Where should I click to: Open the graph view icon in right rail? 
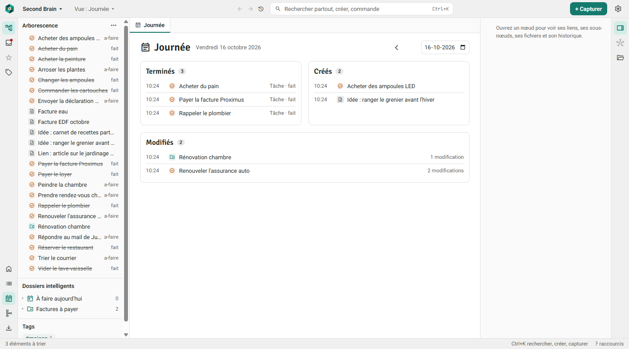pos(620,43)
